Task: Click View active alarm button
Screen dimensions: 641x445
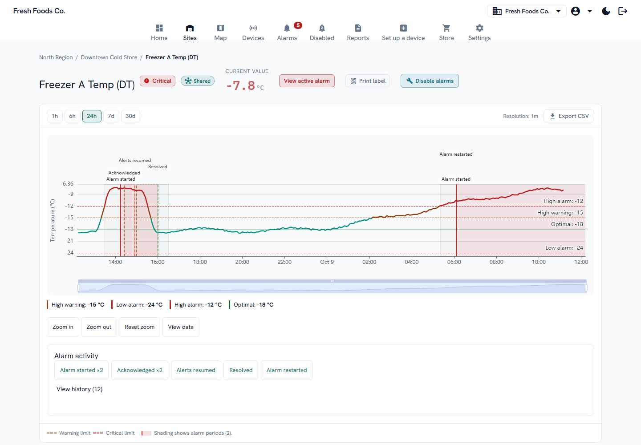Action: [x=307, y=81]
